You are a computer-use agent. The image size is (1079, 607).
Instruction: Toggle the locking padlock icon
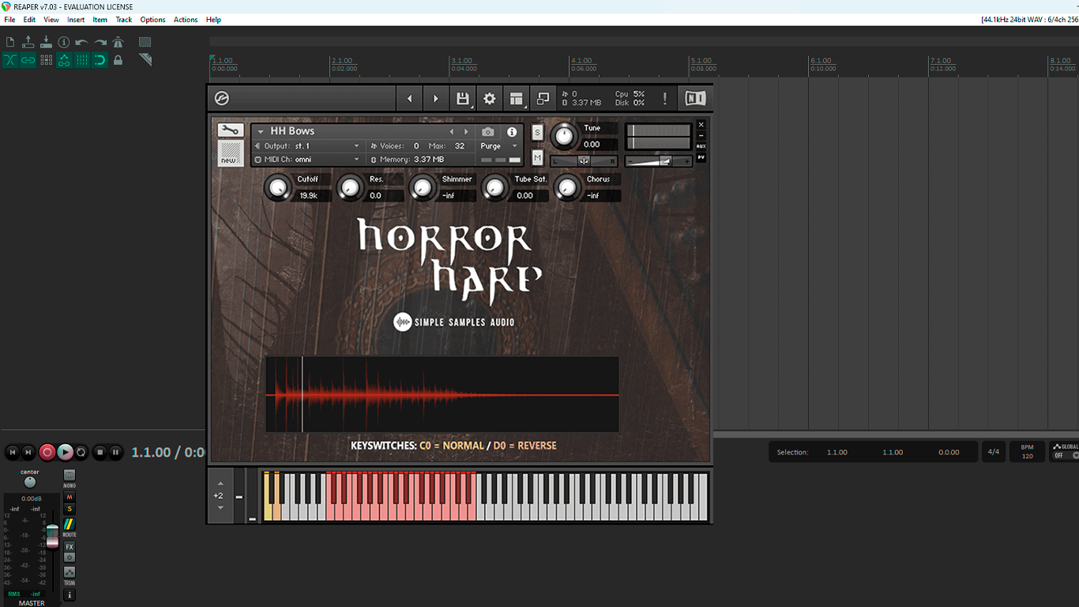click(118, 60)
